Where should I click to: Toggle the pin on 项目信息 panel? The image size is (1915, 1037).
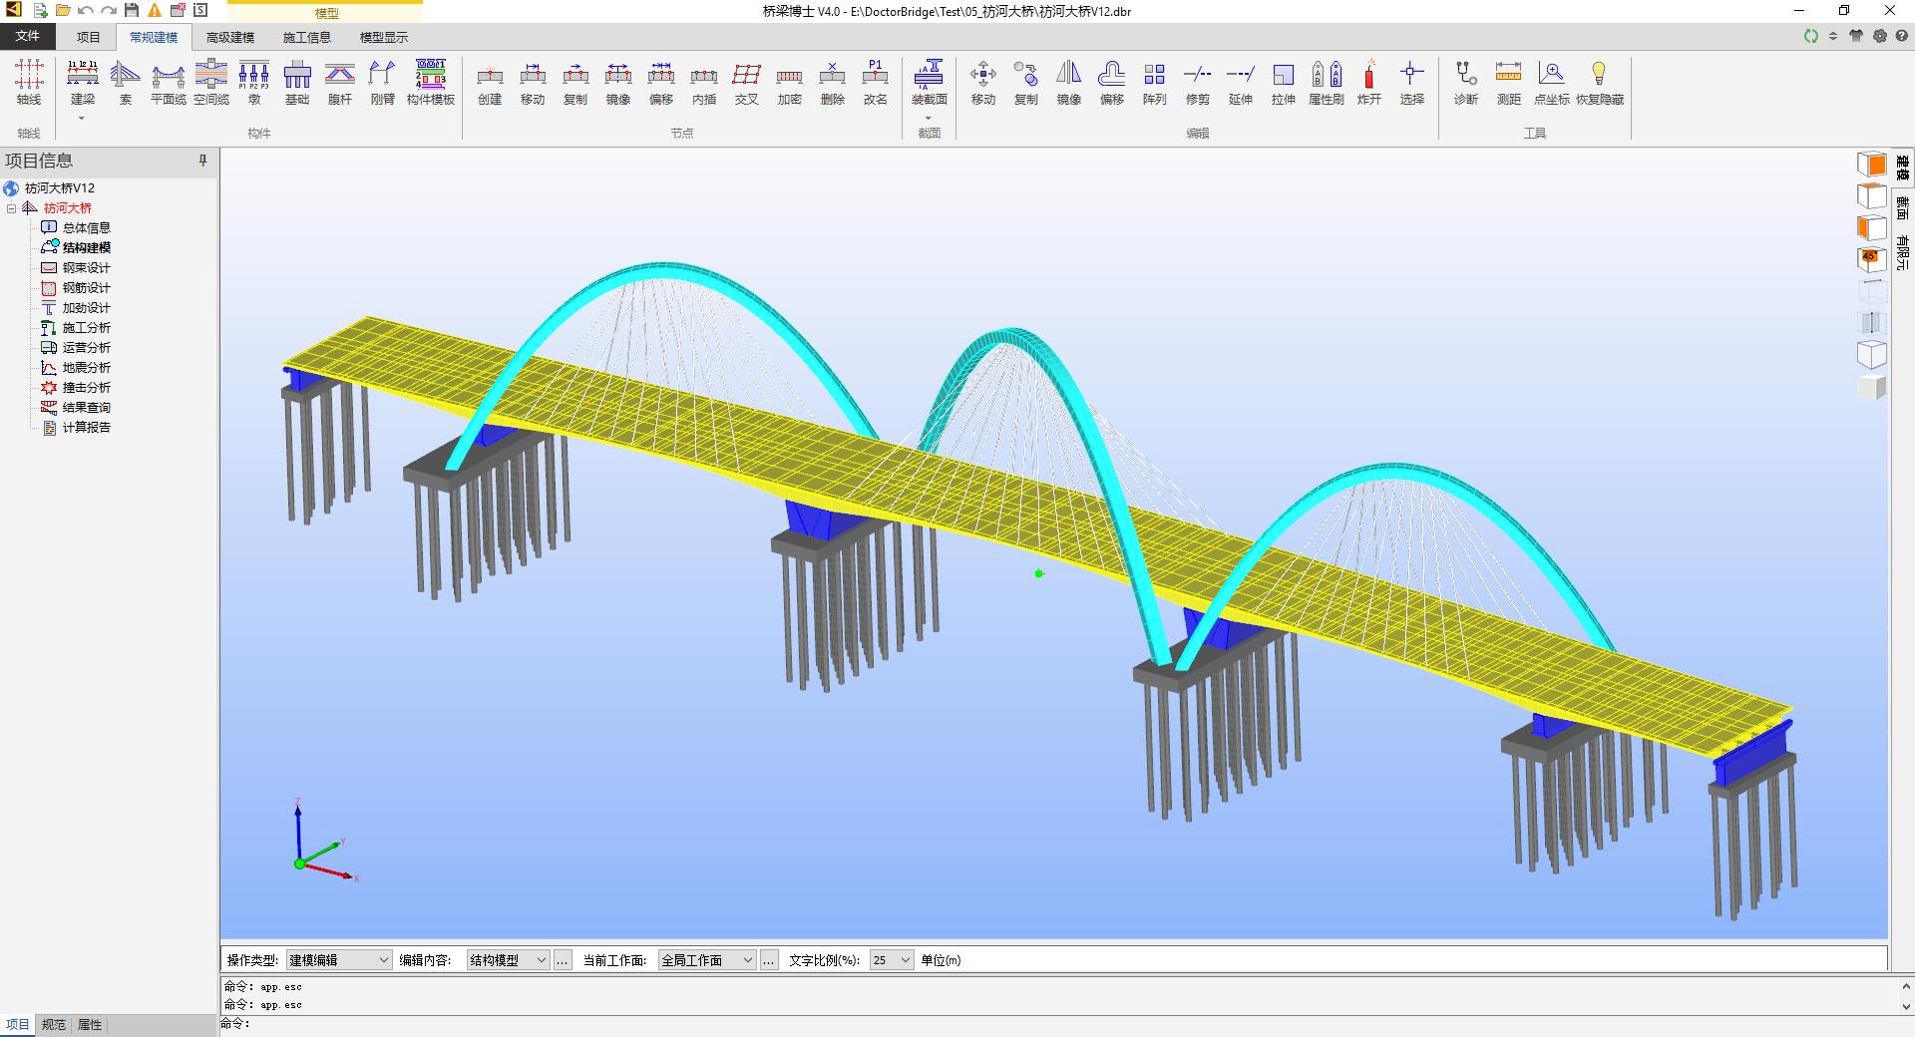coord(202,161)
